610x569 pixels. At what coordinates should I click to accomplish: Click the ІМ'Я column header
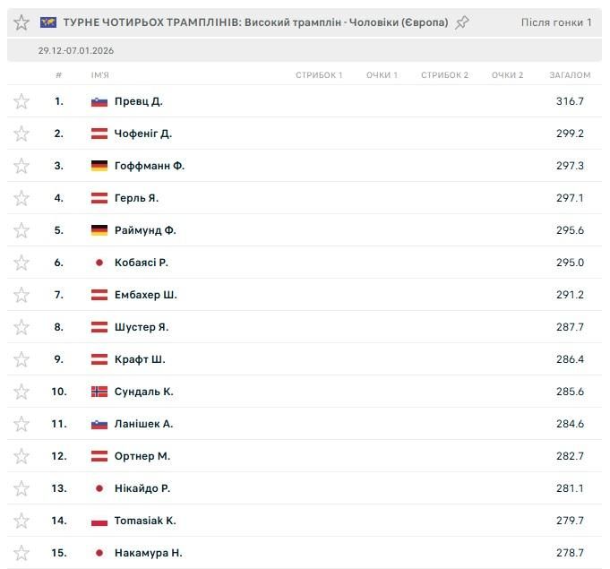[x=102, y=75]
